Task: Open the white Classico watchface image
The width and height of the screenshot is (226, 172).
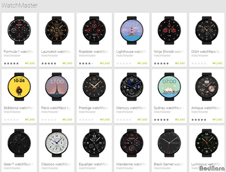Action: [56, 143]
